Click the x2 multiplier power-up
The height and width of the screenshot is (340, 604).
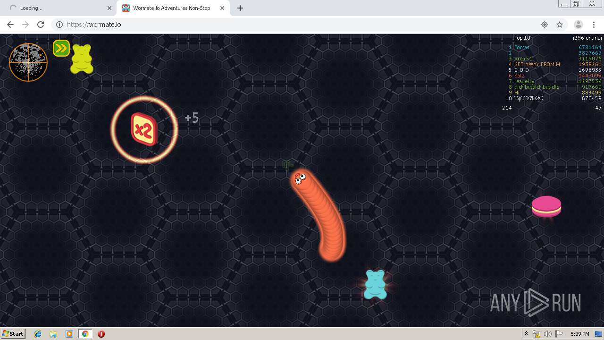tap(143, 129)
